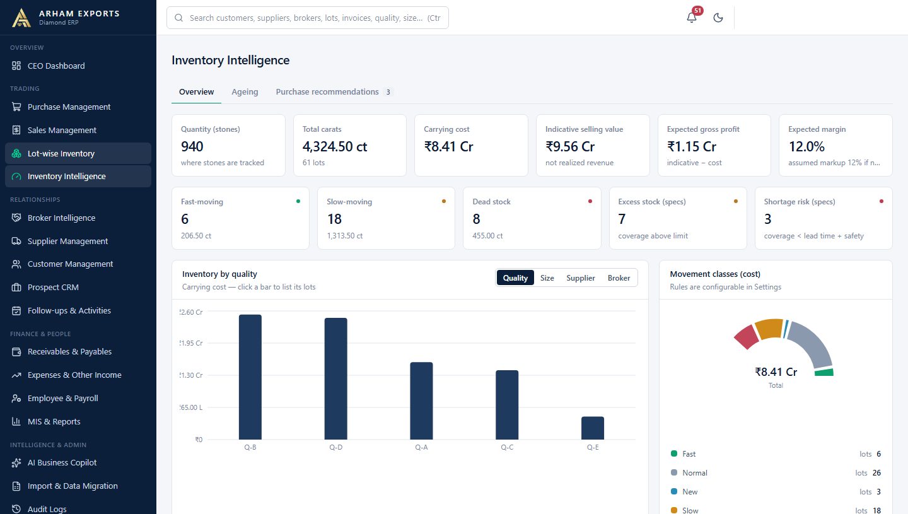The width and height of the screenshot is (908, 514).
Task: Group the inventory chart by Supplier
Action: pos(581,277)
